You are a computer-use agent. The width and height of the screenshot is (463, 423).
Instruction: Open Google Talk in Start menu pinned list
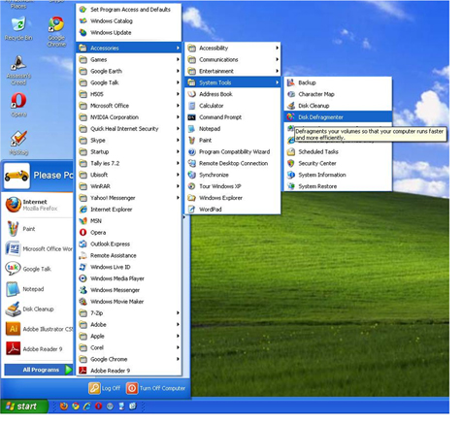[38, 269]
